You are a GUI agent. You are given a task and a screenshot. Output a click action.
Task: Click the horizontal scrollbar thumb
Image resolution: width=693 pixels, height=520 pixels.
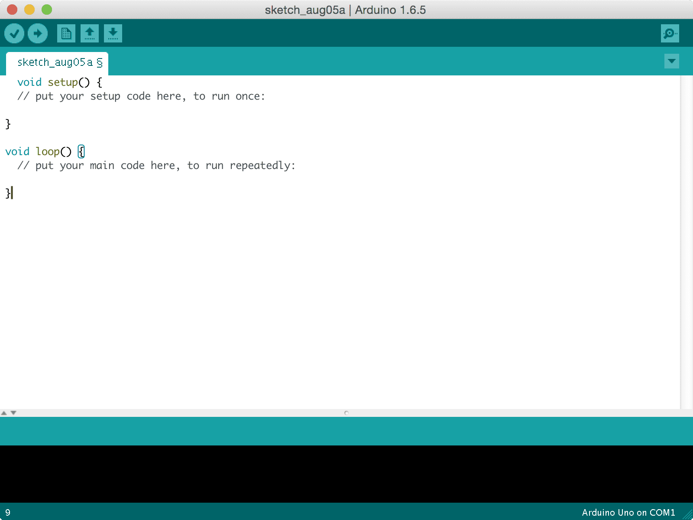point(346,413)
